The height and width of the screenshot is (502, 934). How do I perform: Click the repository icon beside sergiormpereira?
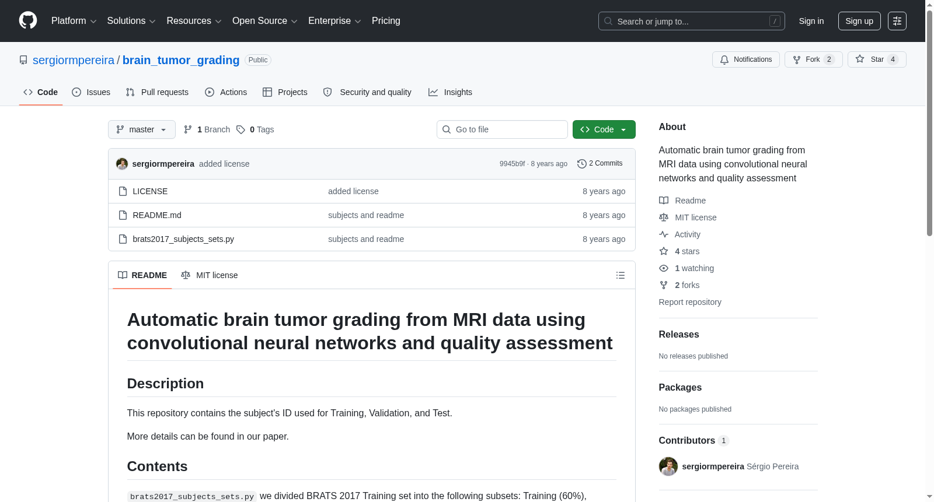[x=23, y=60]
